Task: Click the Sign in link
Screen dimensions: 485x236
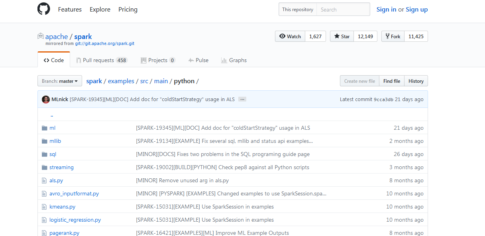Action: click(386, 10)
